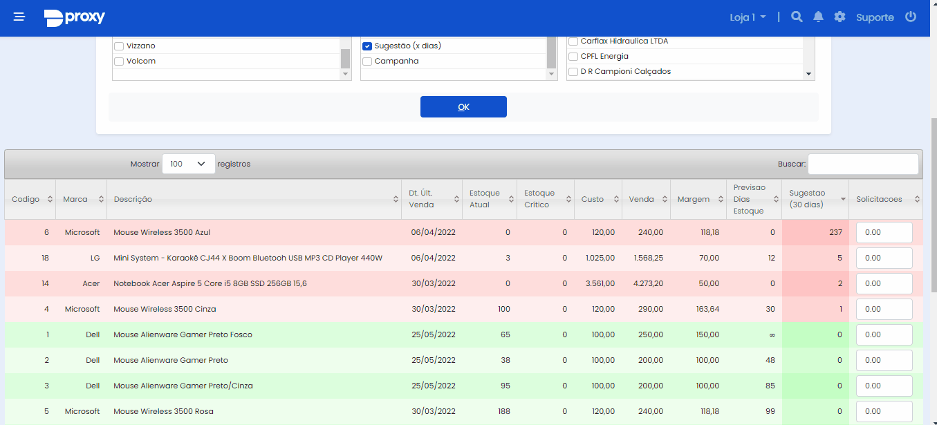Sort by Sugestao (30 dias) column

point(815,199)
